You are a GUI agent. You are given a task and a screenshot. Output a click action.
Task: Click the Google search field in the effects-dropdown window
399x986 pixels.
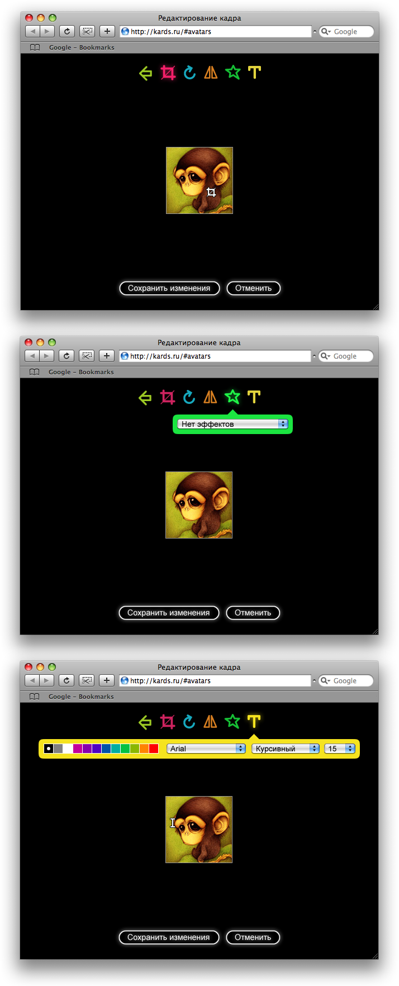click(x=345, y=356)
